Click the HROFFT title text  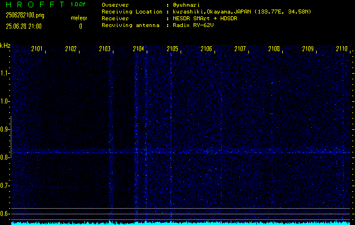(x=34, y=4)
